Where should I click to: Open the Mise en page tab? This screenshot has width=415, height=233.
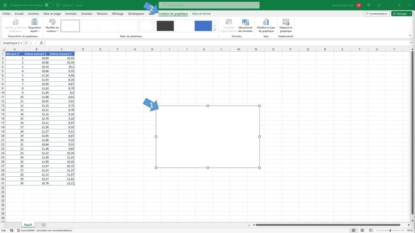pos(52,13)
